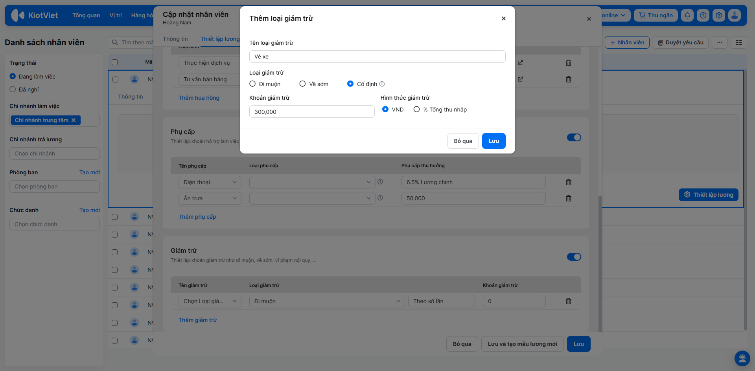Delete the Đi muộn deduction row
Image resolution: width=755 pixels, height=371 pixels.
pyautogui.click(x=568, y=301)
